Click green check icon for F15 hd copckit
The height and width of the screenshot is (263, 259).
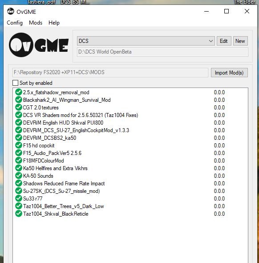click(19, 145)
